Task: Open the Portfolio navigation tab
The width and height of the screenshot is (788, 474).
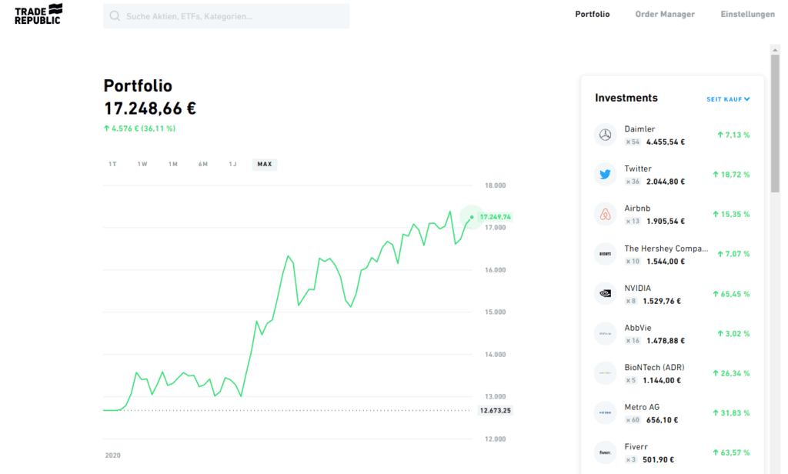Action: [x=592, y=14]
